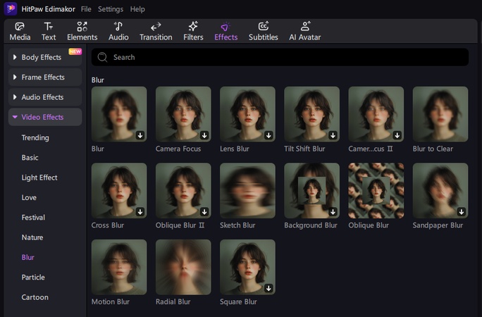Select the Blur to Clear thumbnail
The width and height of the screenshot is (482, 317).
tap(440, 114)
